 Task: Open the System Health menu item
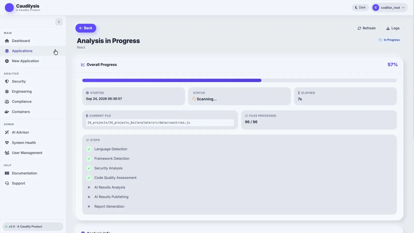click(x=33, y=143)
